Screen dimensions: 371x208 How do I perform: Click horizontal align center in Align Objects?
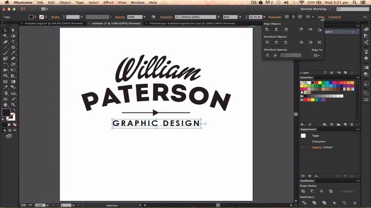276,29
